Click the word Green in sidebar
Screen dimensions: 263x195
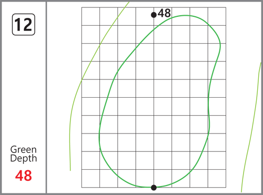pos(24,150)
